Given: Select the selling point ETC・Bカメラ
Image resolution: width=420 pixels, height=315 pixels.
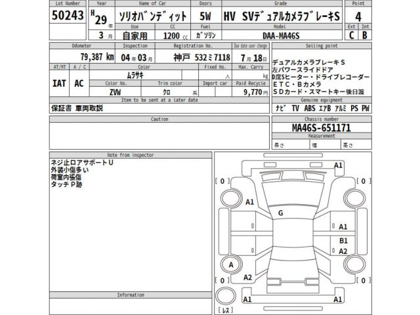Looking at the screenshot, I should [297, 85].
